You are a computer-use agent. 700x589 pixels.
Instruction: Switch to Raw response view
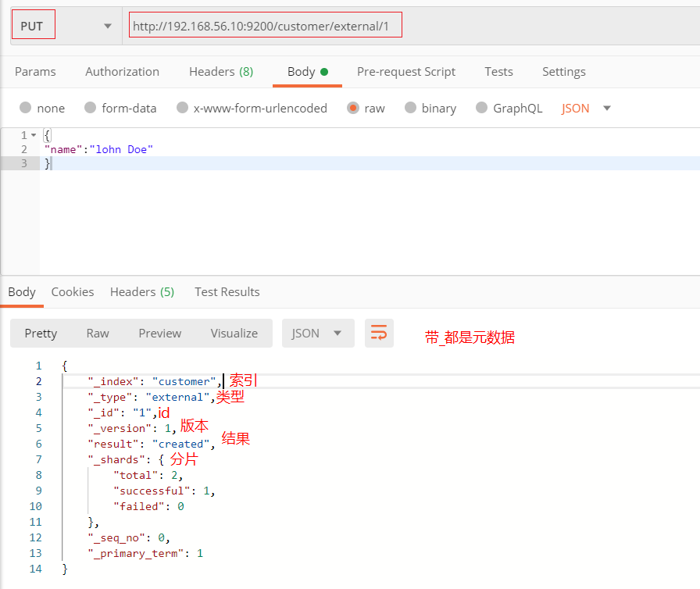98,334
